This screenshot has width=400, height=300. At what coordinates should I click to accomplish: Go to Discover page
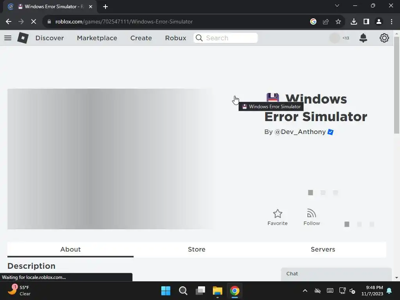pos(50,38)
